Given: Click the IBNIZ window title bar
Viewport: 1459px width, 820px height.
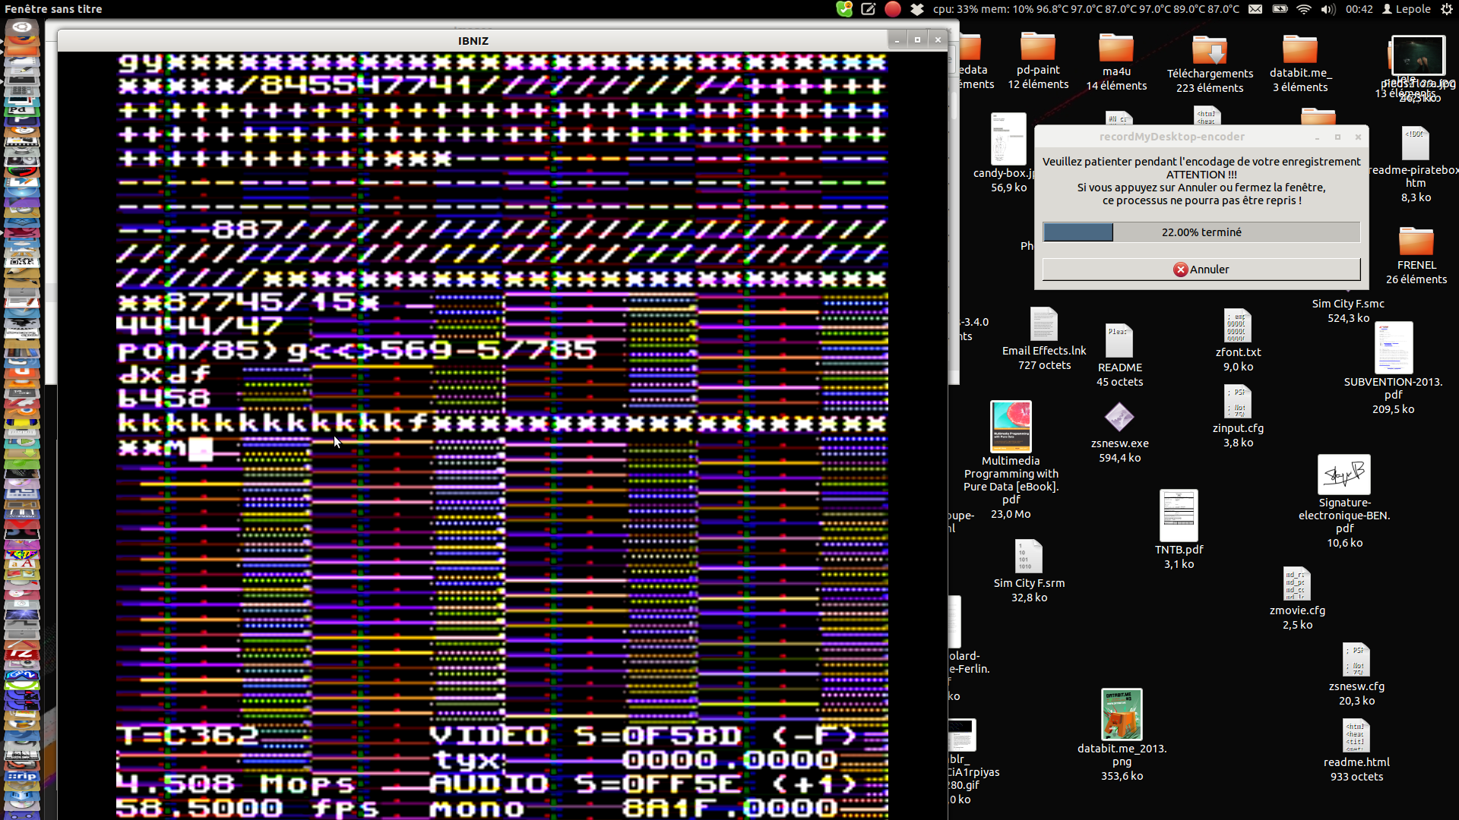Looking at the screenshot, I should pos(473,41).
